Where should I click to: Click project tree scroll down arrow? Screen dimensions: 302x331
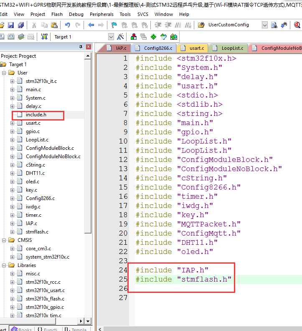(88, 321)
